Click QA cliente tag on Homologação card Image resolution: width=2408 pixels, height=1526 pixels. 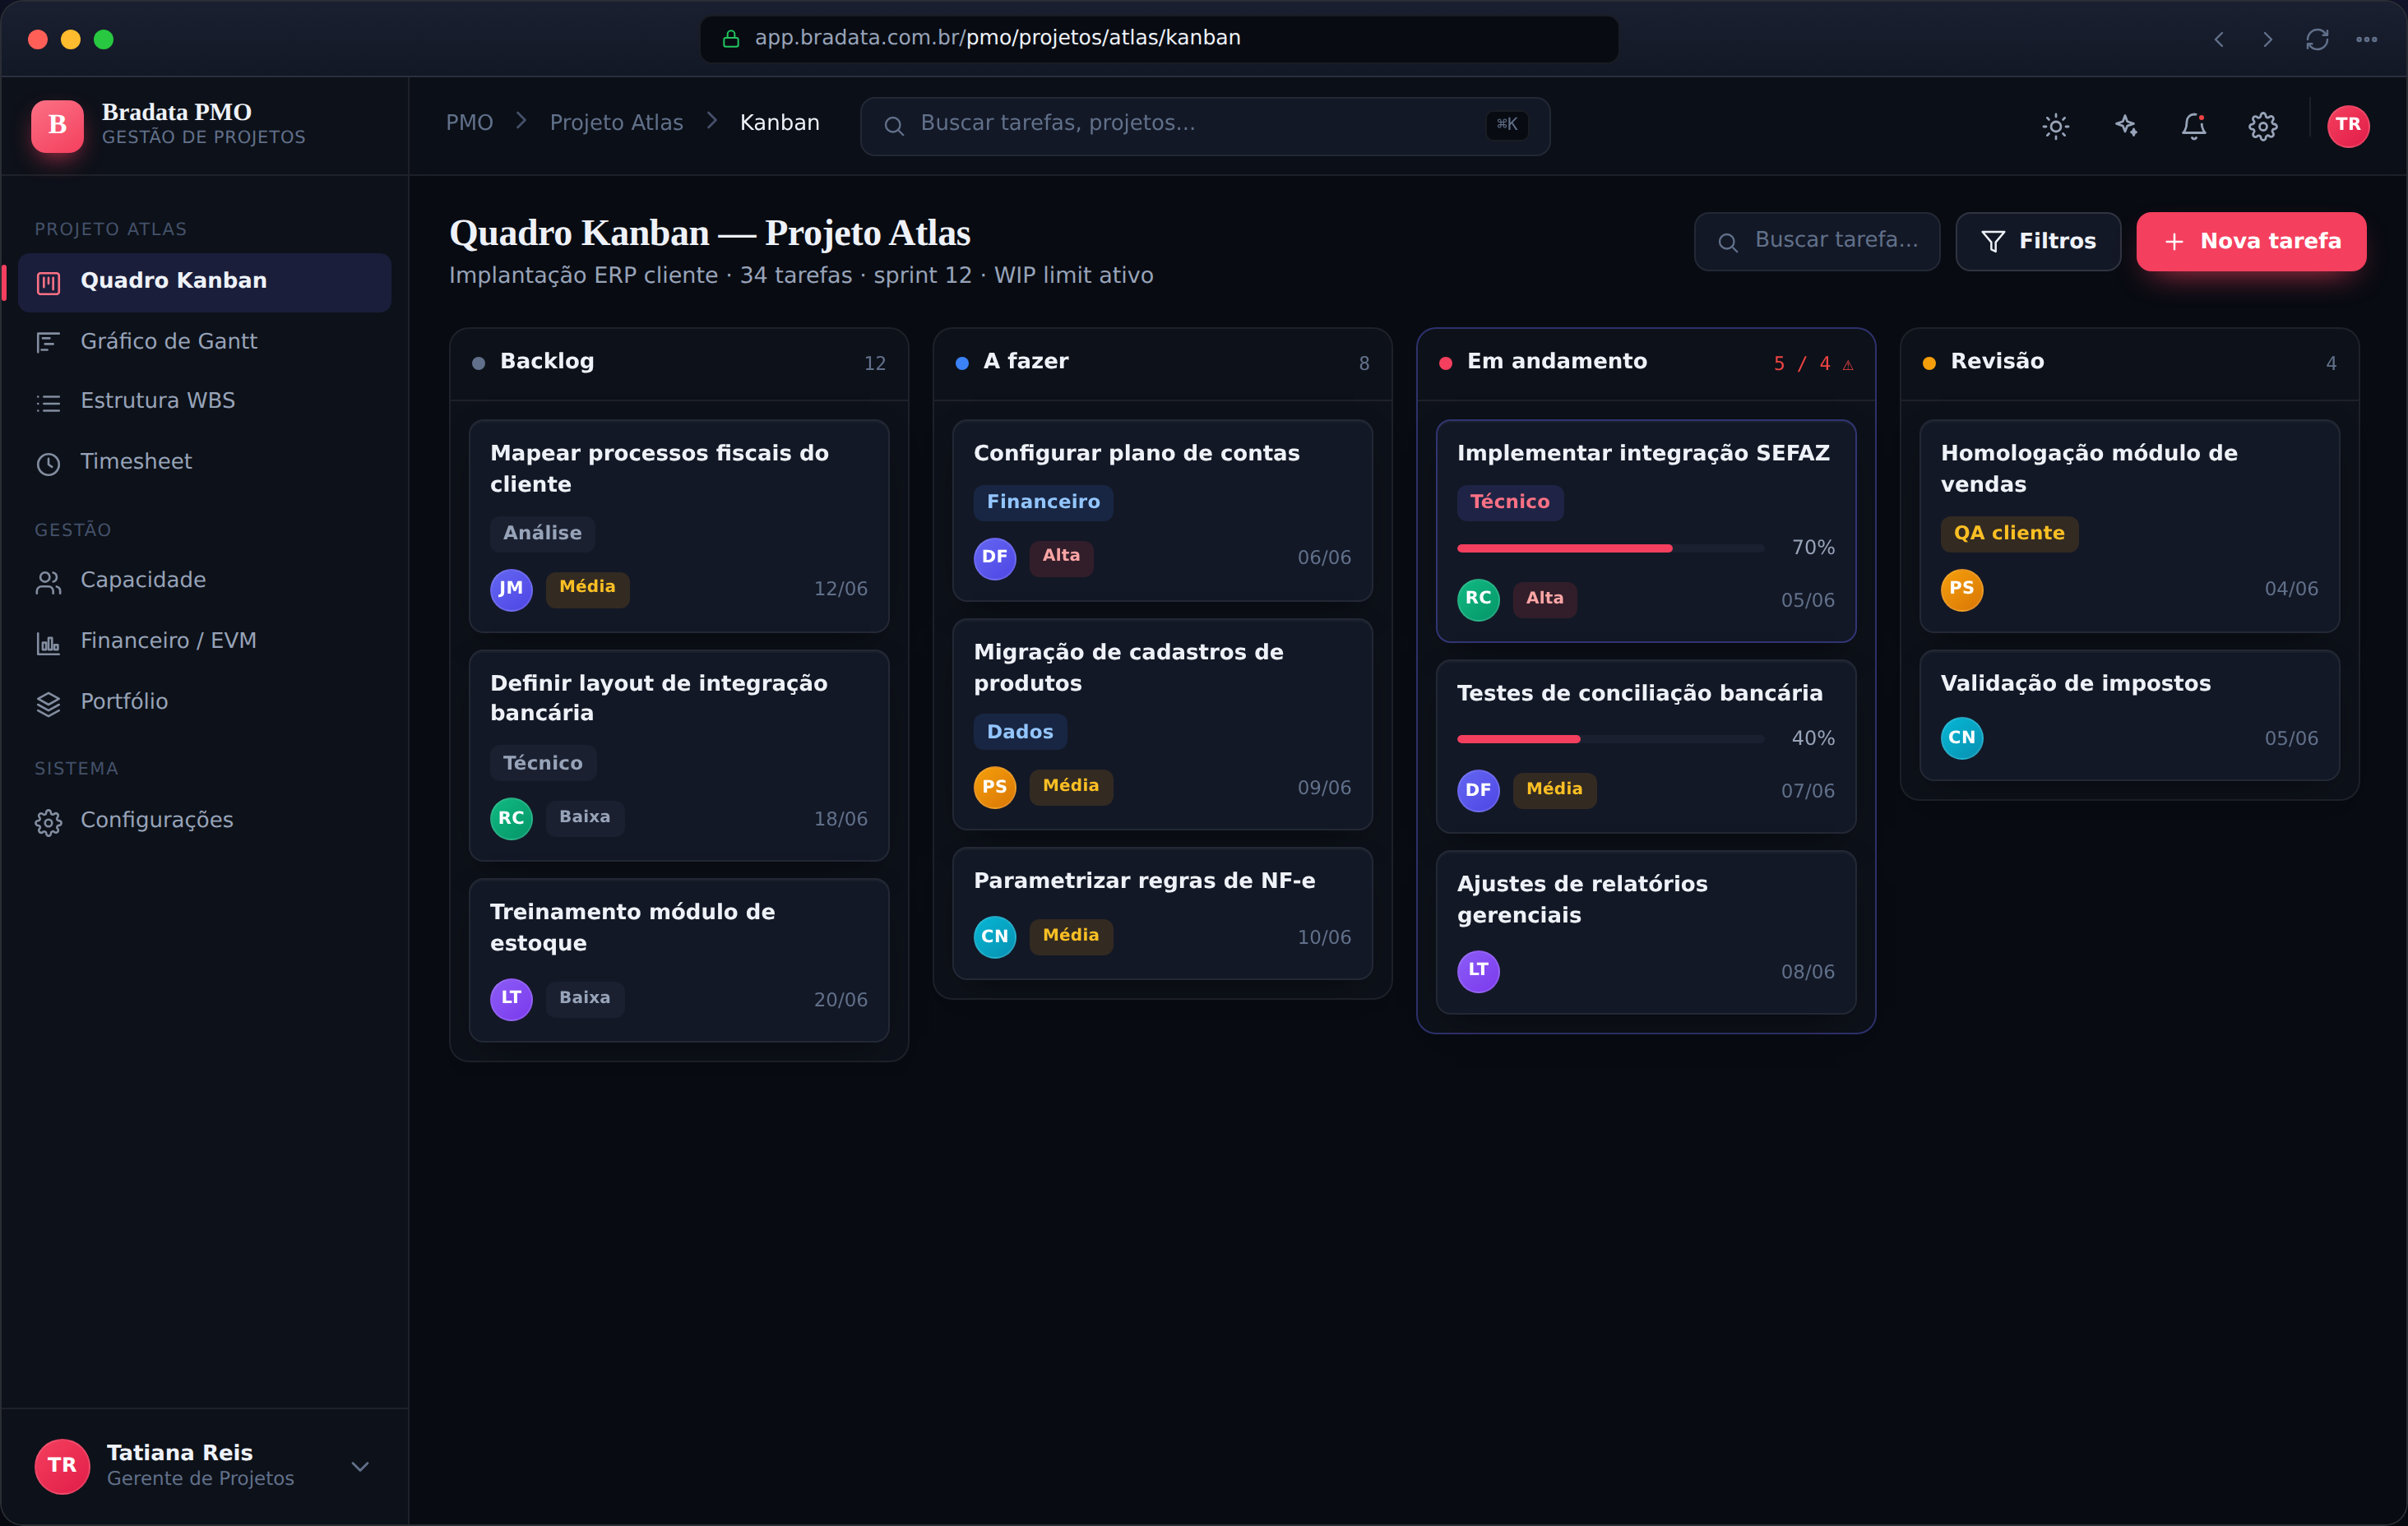(2009, 534)
